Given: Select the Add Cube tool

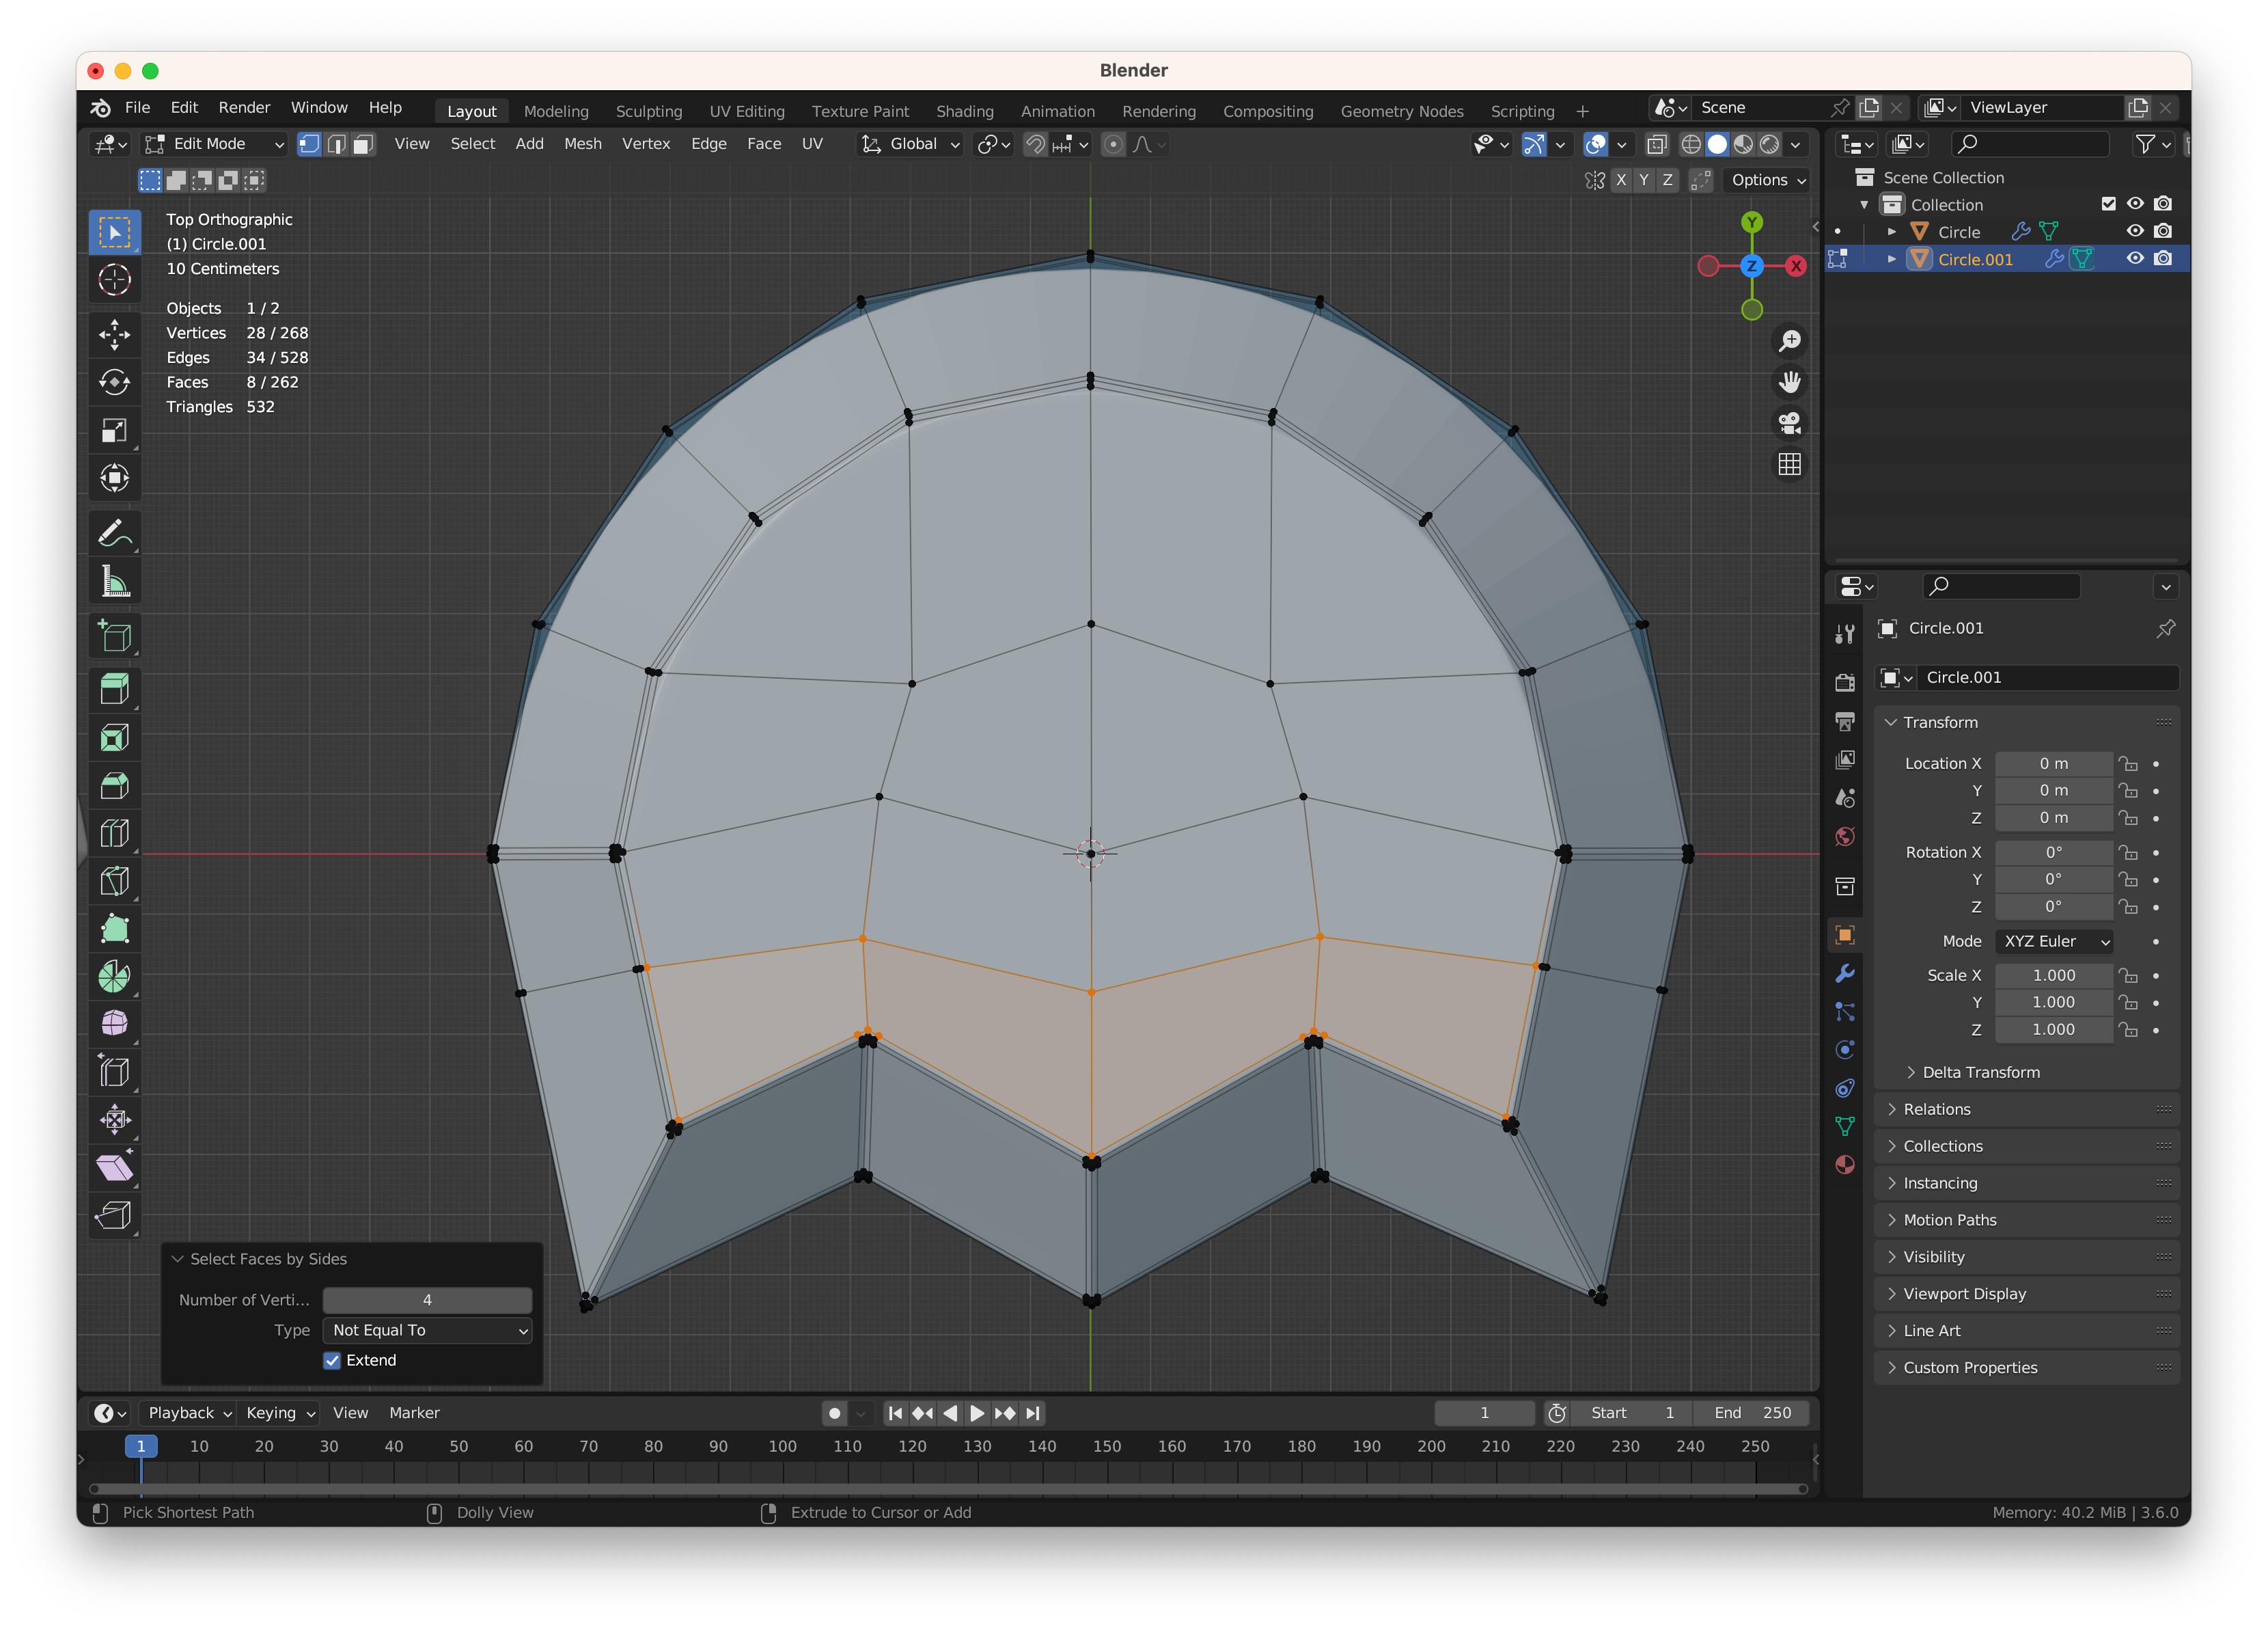Looking at the screenshot, I should coord(114,636).
